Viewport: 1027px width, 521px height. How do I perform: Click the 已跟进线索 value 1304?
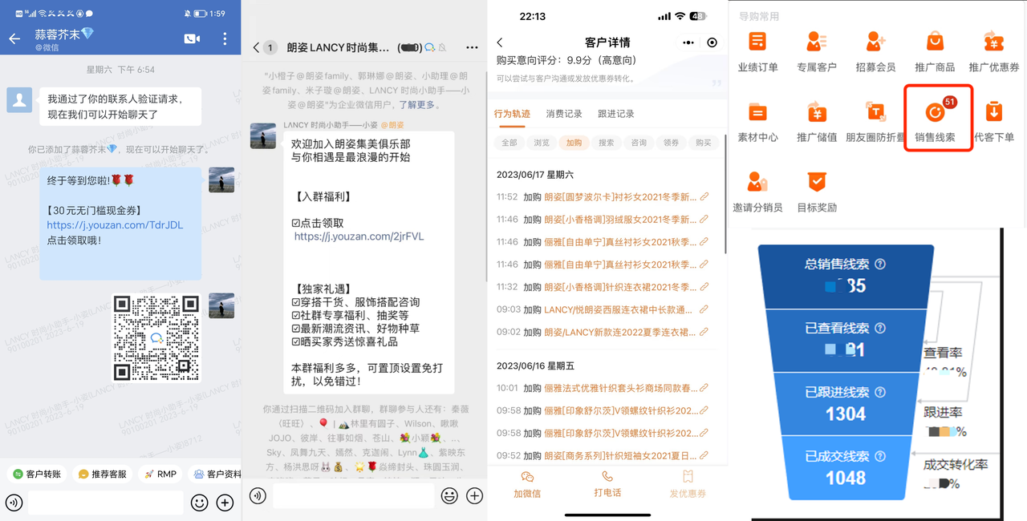(846, 414)
